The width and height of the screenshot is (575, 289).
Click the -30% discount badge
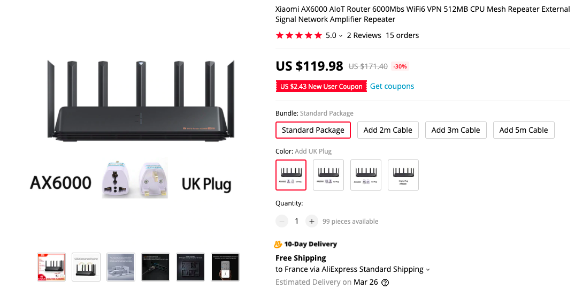[400, 66]
